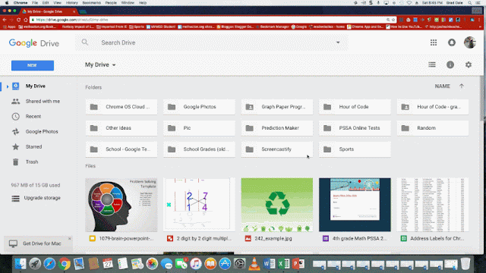Open the Drive settings gear

(469, 64)
